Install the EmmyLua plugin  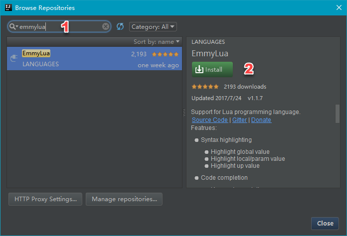(x=212, y=69)
